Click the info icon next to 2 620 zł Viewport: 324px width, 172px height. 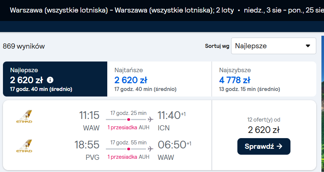tap(50, 80)
